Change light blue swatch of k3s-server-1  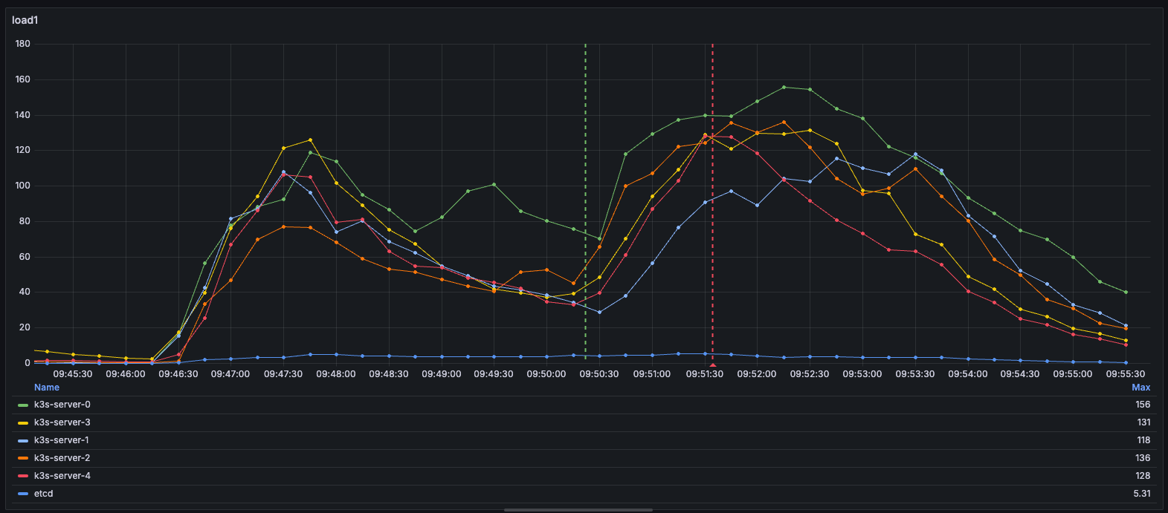[x=23, y=441]
